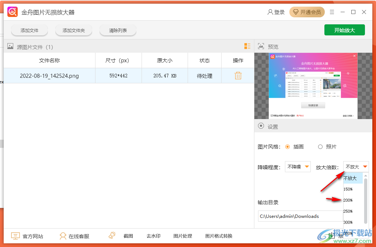Select file 2022-08-19_142524.png in list

click(49, 76)
